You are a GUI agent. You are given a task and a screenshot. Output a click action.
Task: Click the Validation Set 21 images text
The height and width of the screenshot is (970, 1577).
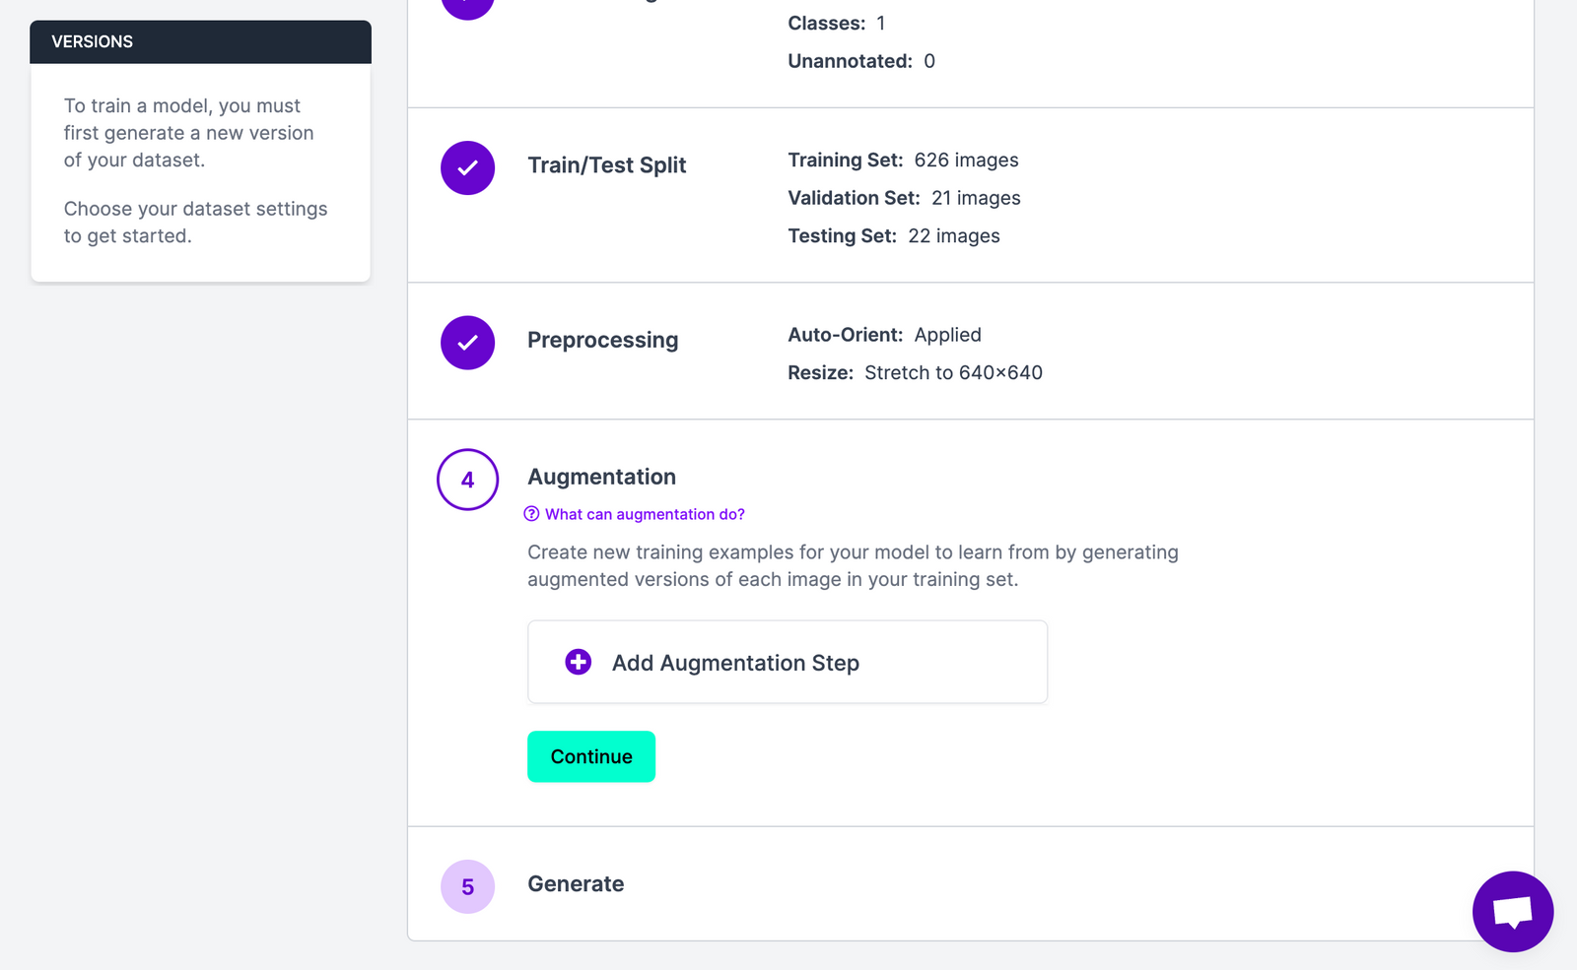pyautogui.click(x=904, y=198)
